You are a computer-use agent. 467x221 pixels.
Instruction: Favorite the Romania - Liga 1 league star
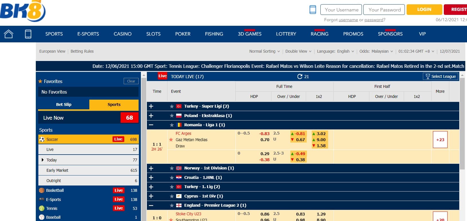point(172,125)
